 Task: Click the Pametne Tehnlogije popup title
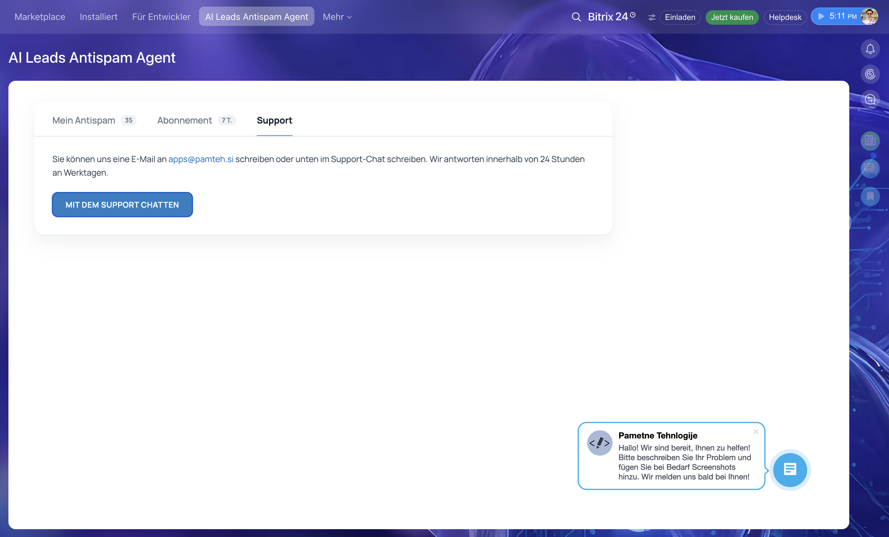(658, 435)
